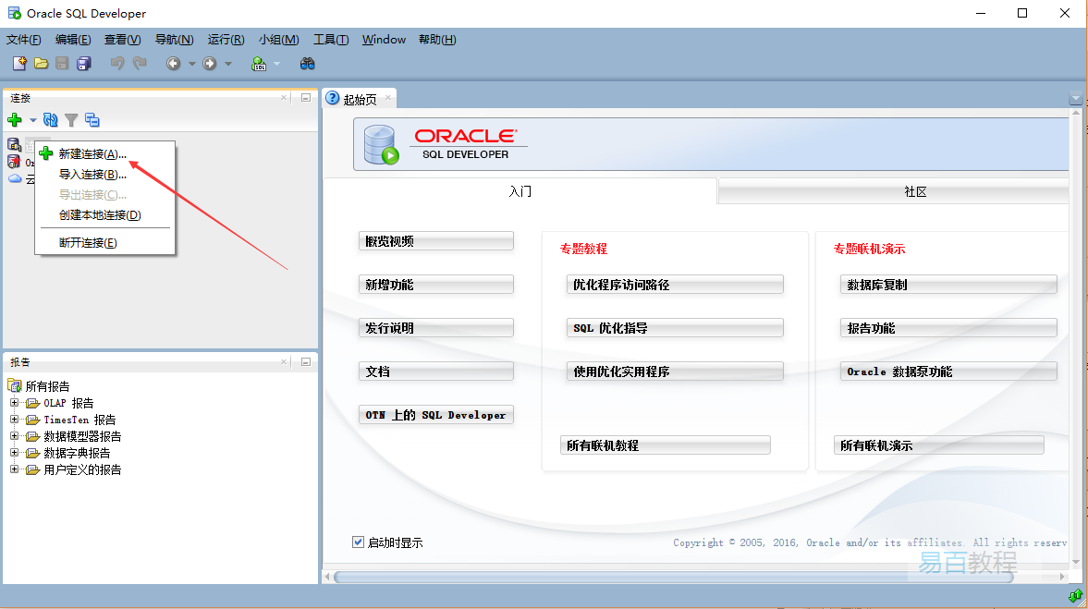Click the 优化程序访问路径 tutorial button
Viewport: 1088px width, 609px height.
click(x=675, y=285)
